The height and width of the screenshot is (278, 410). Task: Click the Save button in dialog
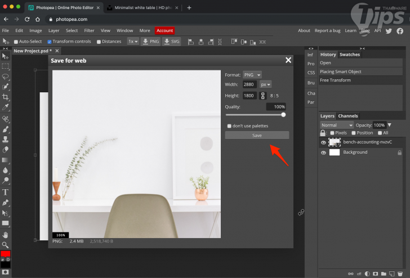point(257,135)
